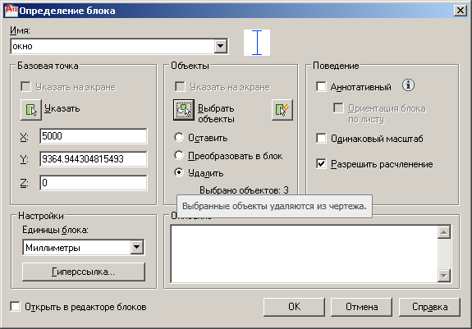Toggle the Одинаковый масштаб checkbox

[321, 139]
